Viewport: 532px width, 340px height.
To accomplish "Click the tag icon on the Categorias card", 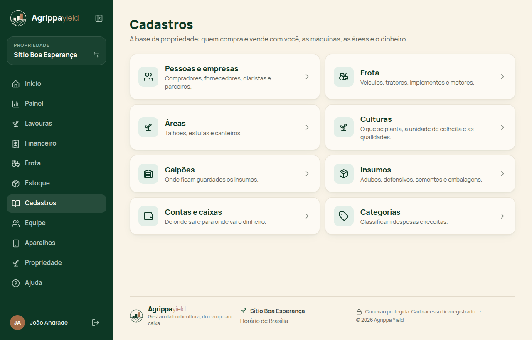I will 344,216.
